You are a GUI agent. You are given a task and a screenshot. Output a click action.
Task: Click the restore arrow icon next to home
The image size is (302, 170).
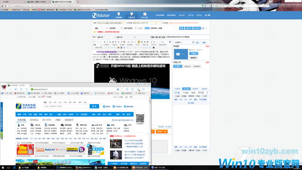point(27,89)
